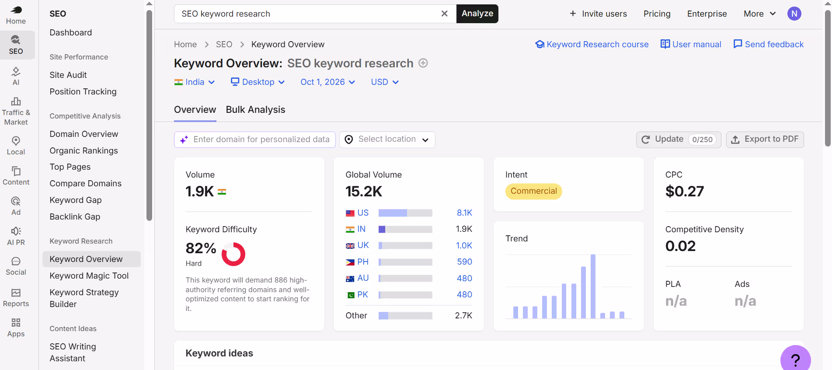The height and width of the screenshot is (370, 832).
Task: Open Traffic & Market section
Action: [16, 111]
